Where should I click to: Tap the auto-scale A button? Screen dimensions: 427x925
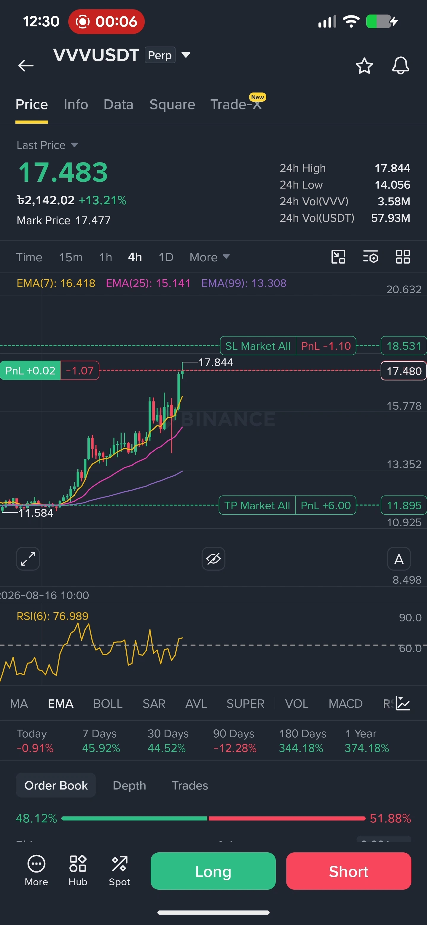tap(399, 558)
